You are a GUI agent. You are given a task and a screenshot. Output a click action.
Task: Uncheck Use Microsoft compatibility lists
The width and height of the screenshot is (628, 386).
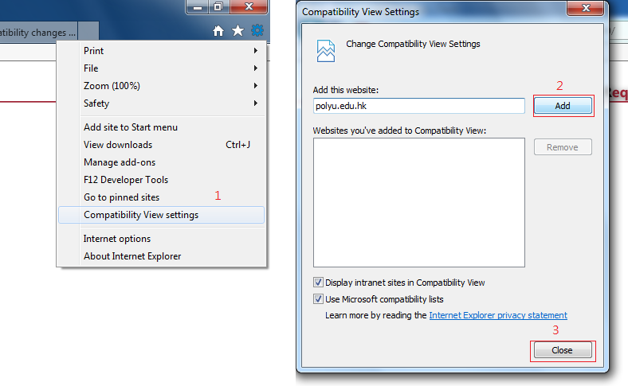319,299
